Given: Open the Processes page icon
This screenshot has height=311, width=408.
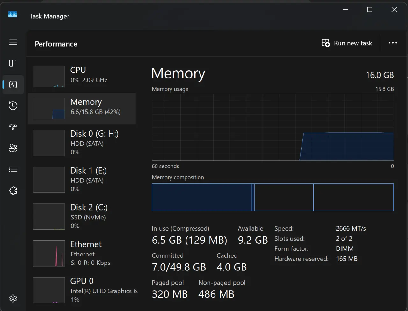Looking at the screenshot, I should point(13,63).
